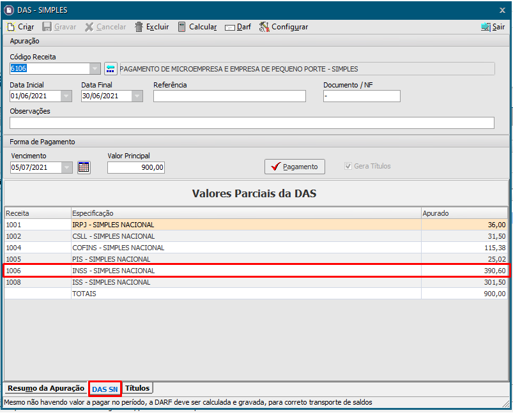Click the Valor Principal amount field

coord(136,167)
